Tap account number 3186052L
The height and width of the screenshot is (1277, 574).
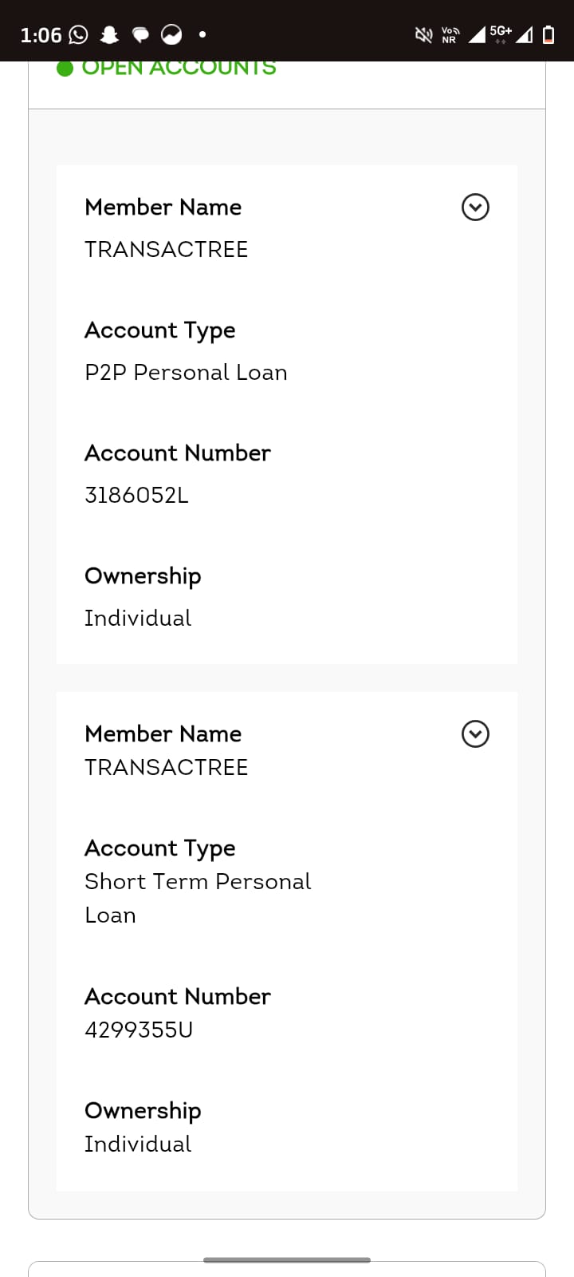136,496
